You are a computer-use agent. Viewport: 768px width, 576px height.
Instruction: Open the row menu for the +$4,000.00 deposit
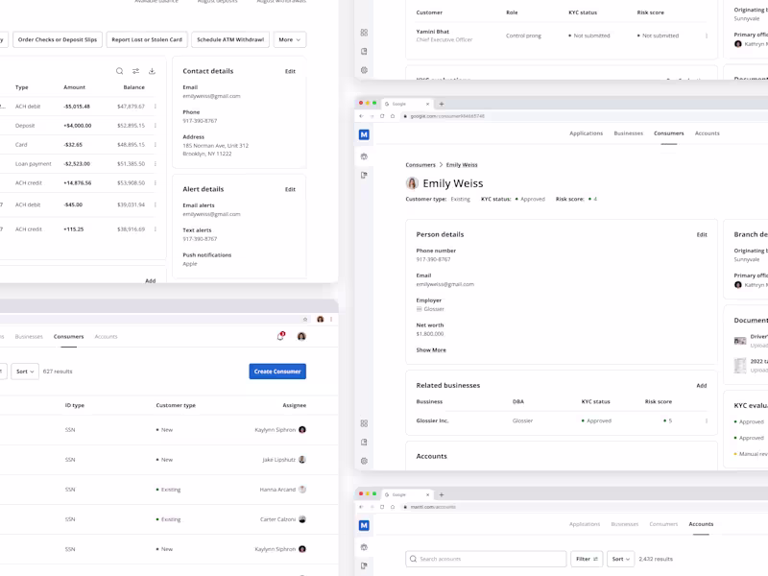click(156, 126)
